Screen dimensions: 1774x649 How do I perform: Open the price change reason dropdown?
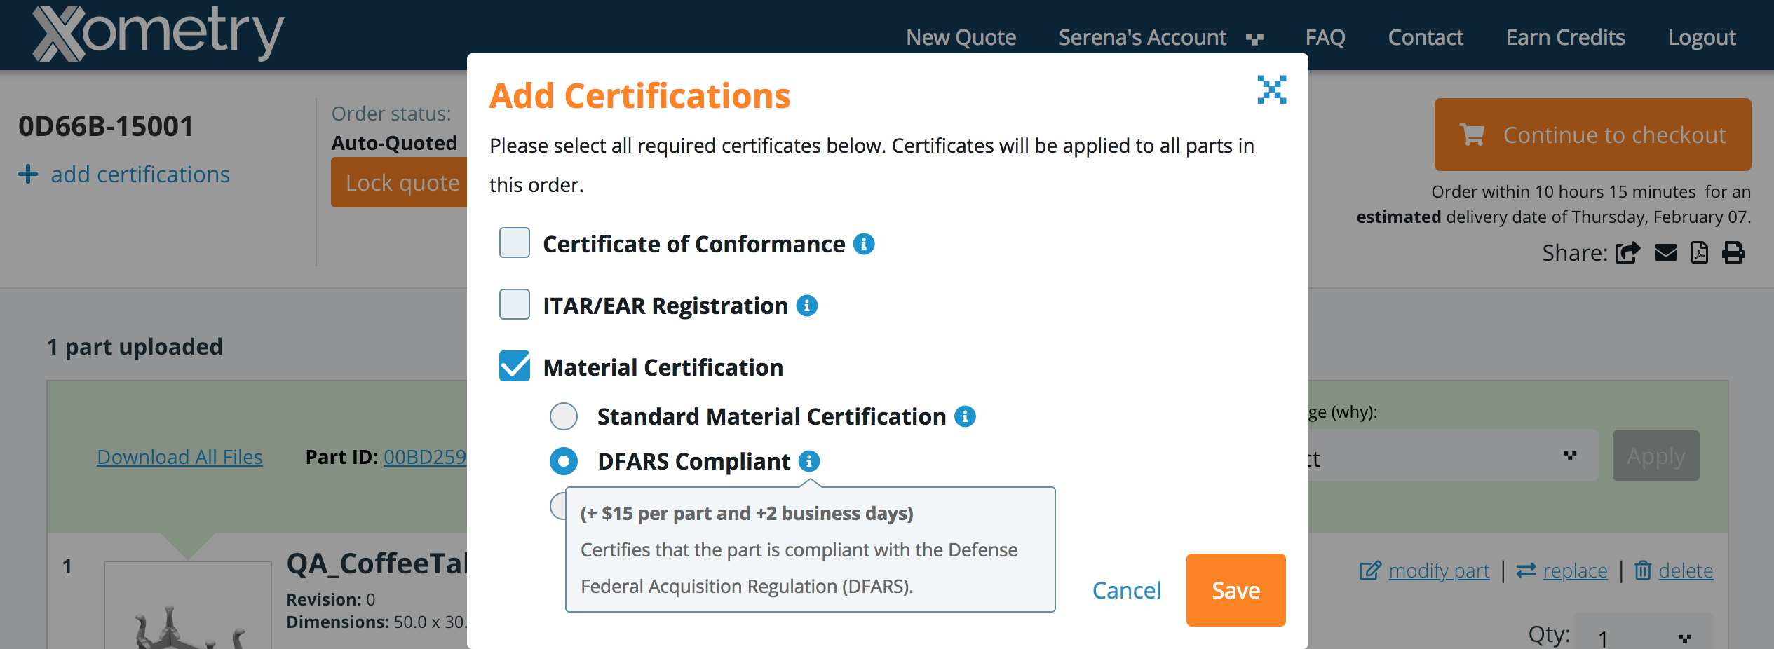click(x=1451, y=456)
